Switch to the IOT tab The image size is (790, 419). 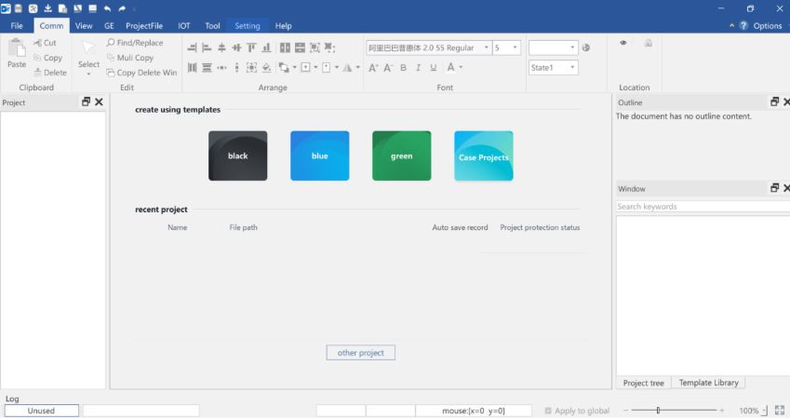[x=184, y=26]
